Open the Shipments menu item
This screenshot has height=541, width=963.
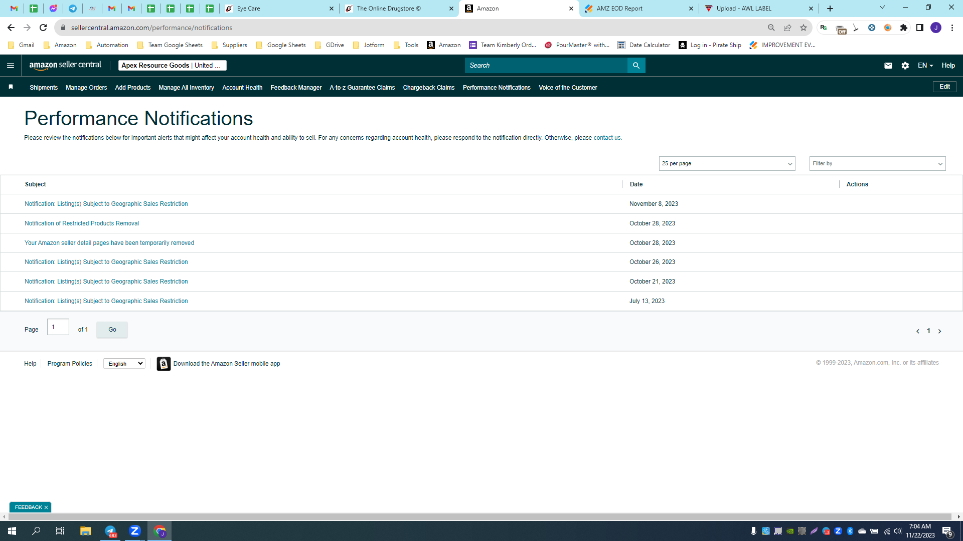coord(44,88)
